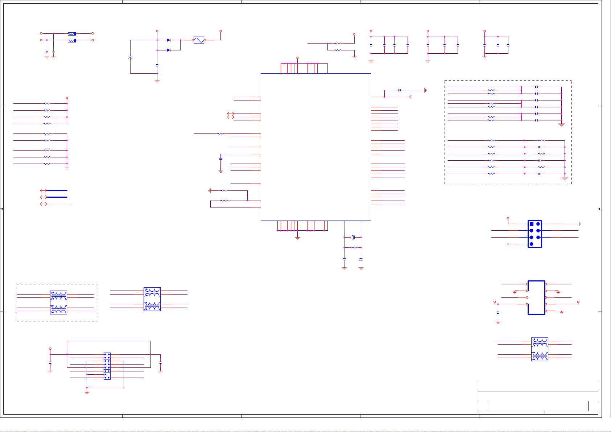Select the resistor wired parallel to the crystal

(x=354, y=247)
